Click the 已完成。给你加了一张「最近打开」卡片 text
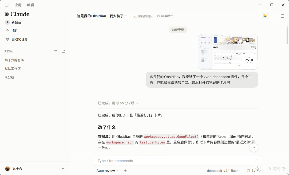Screen dimensions: 289x175 [x=131, y=115]
